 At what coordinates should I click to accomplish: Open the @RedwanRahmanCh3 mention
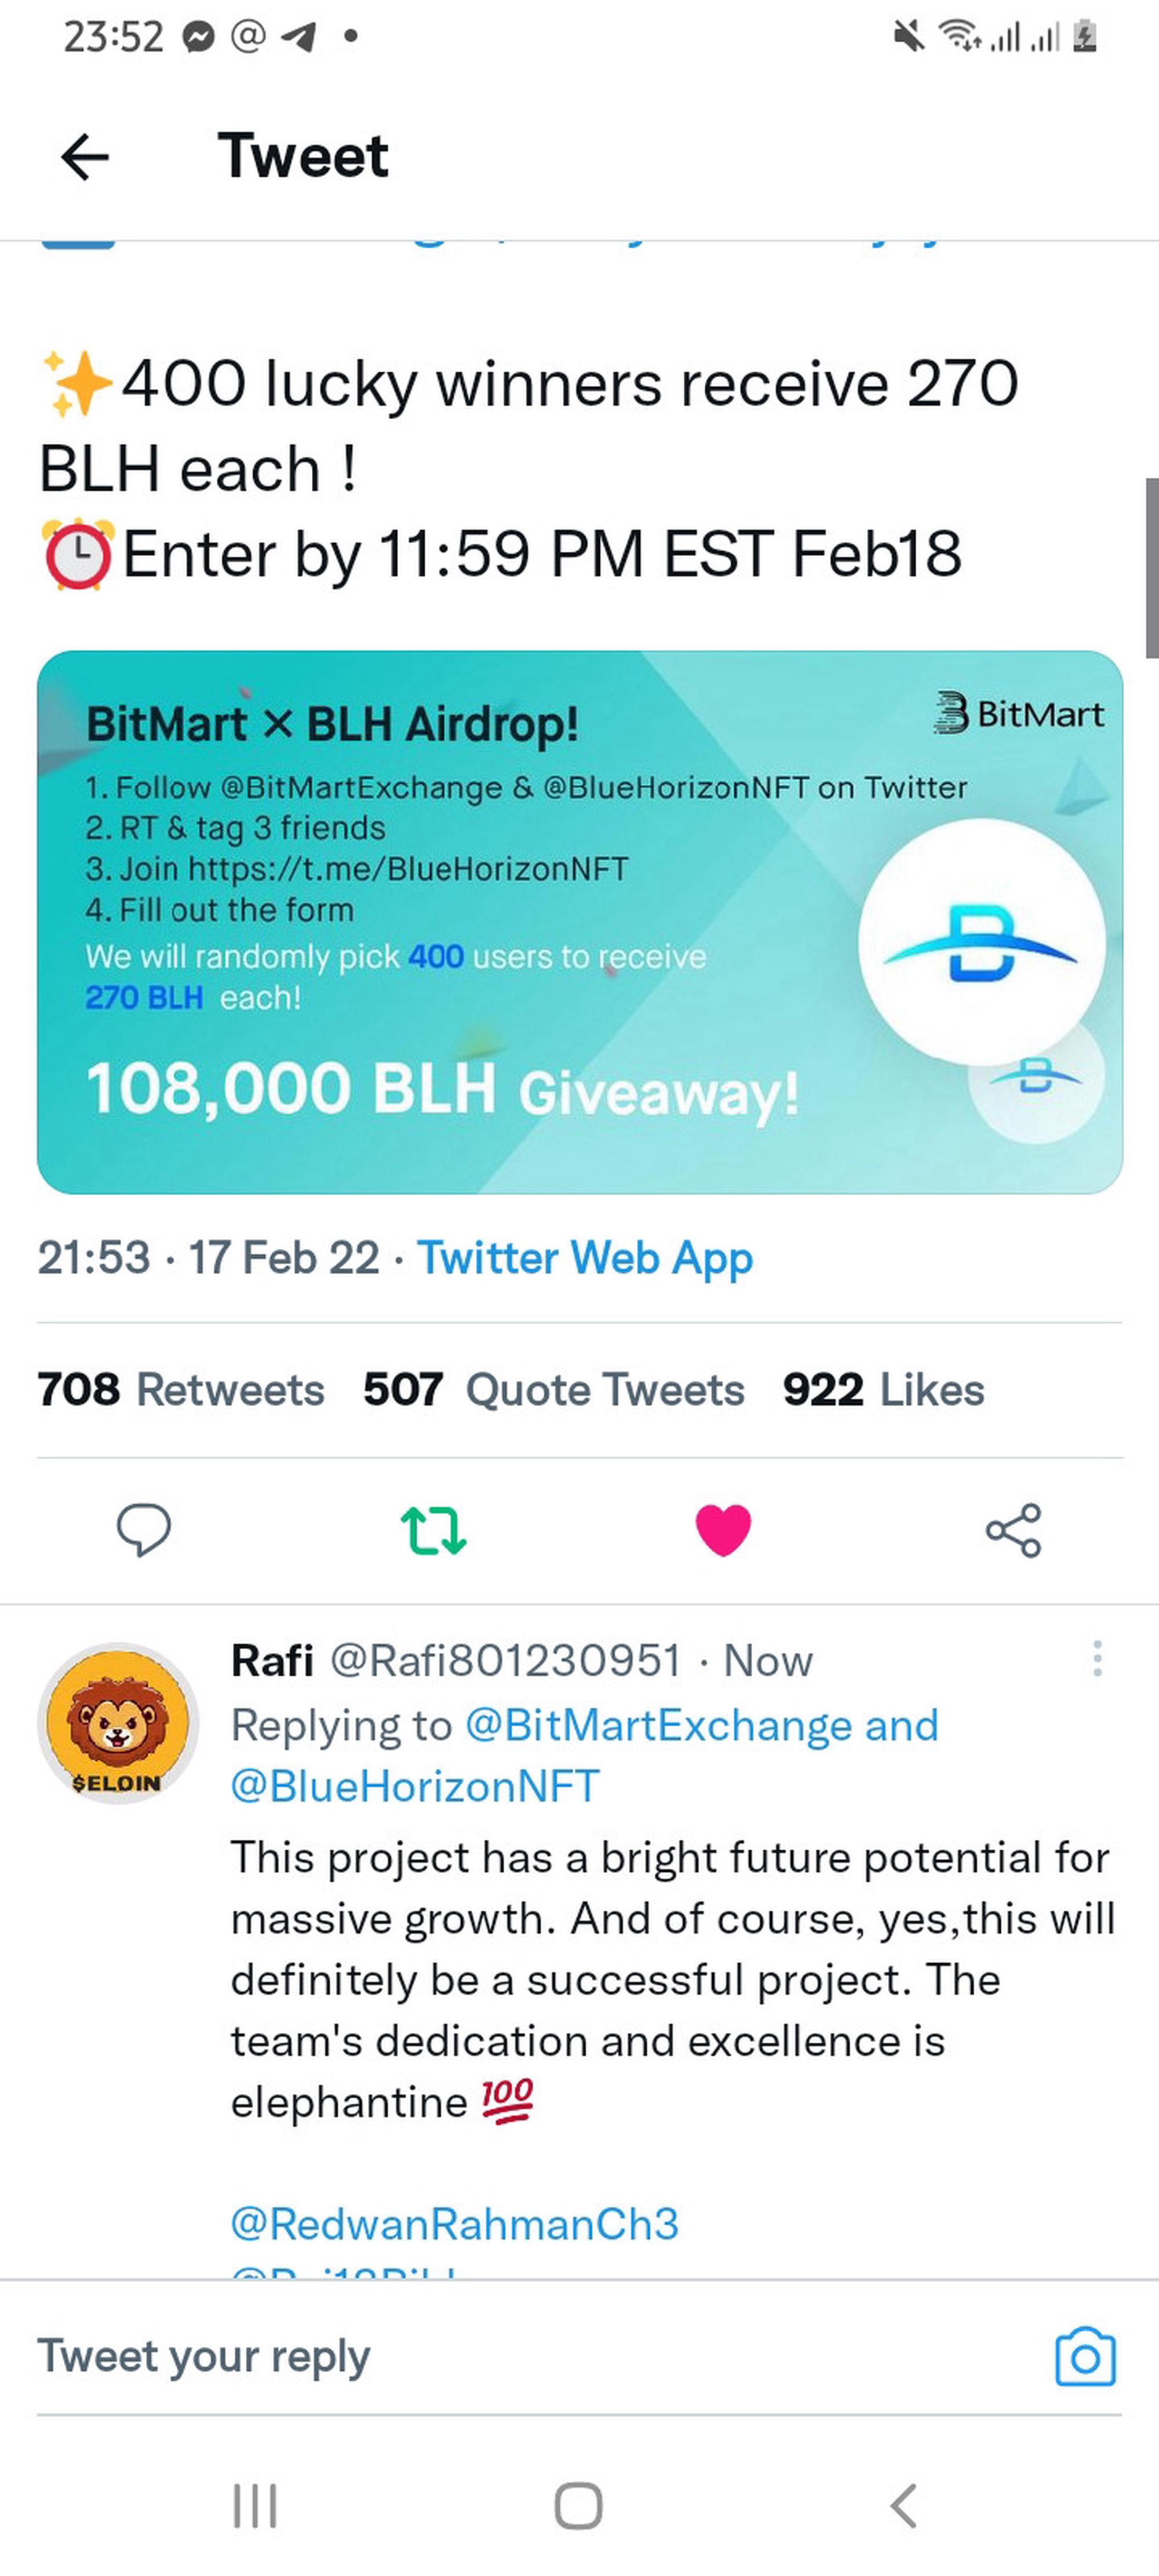(455, 2224)
